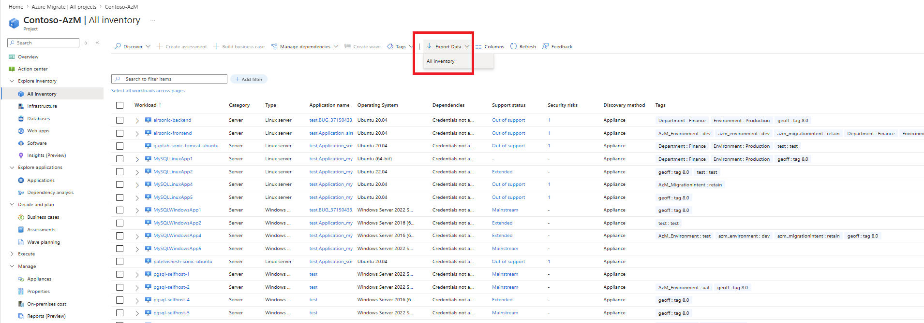Go to Azure Migrate | All projects breadcrumb
This screenshot has height=323, width=924.
pos(64,7)
